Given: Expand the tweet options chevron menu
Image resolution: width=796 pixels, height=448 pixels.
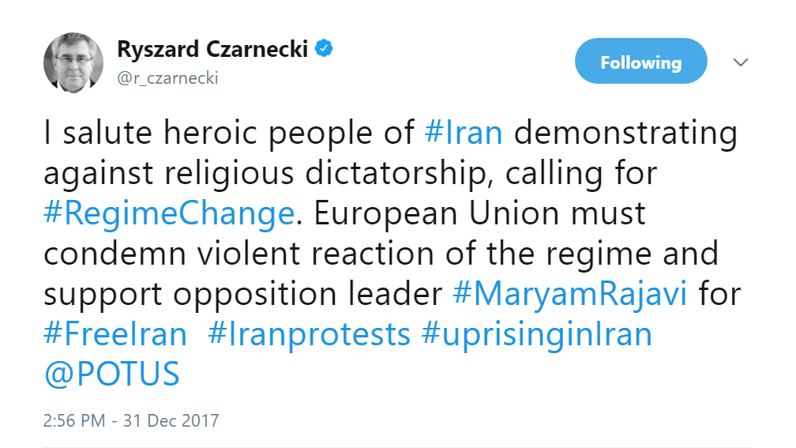Looking at the screenshot, I should tap(741, 62).
